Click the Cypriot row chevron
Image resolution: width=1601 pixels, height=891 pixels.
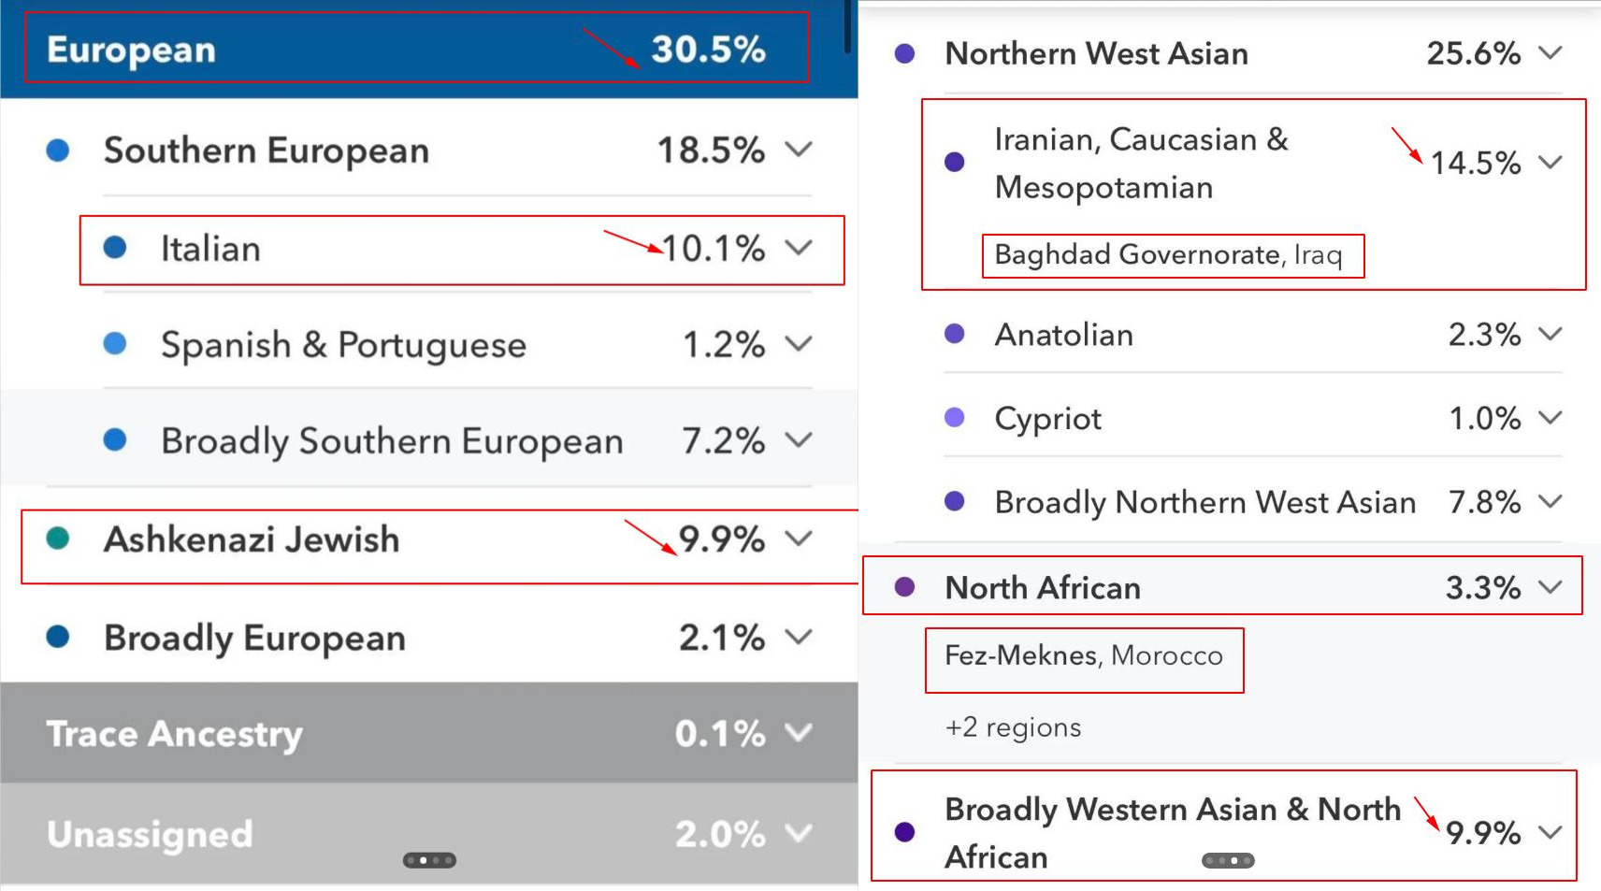coord(1551,418)
